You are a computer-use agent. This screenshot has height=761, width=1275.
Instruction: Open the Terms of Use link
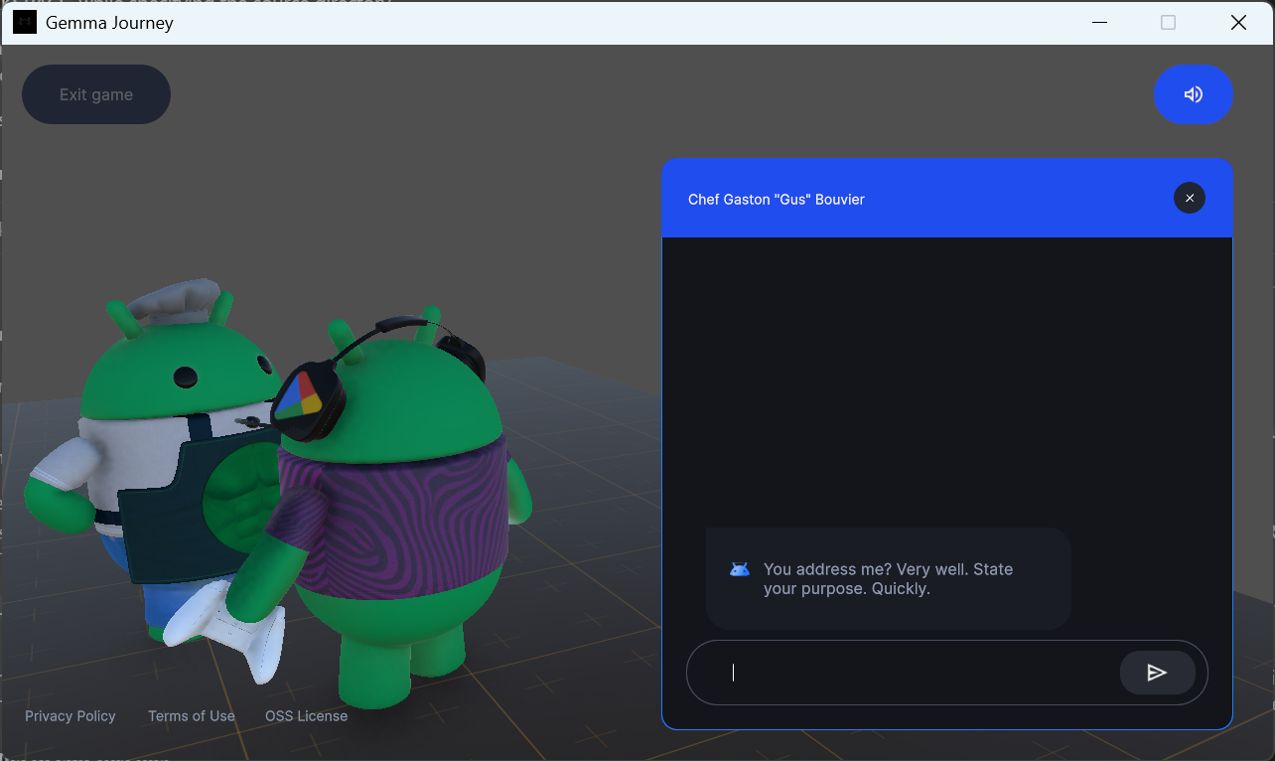192,715
